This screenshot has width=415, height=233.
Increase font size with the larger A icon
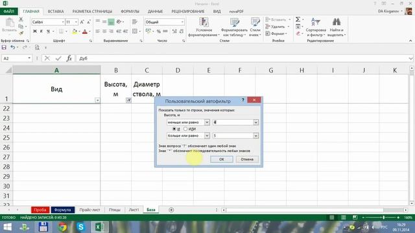(82, 22)
